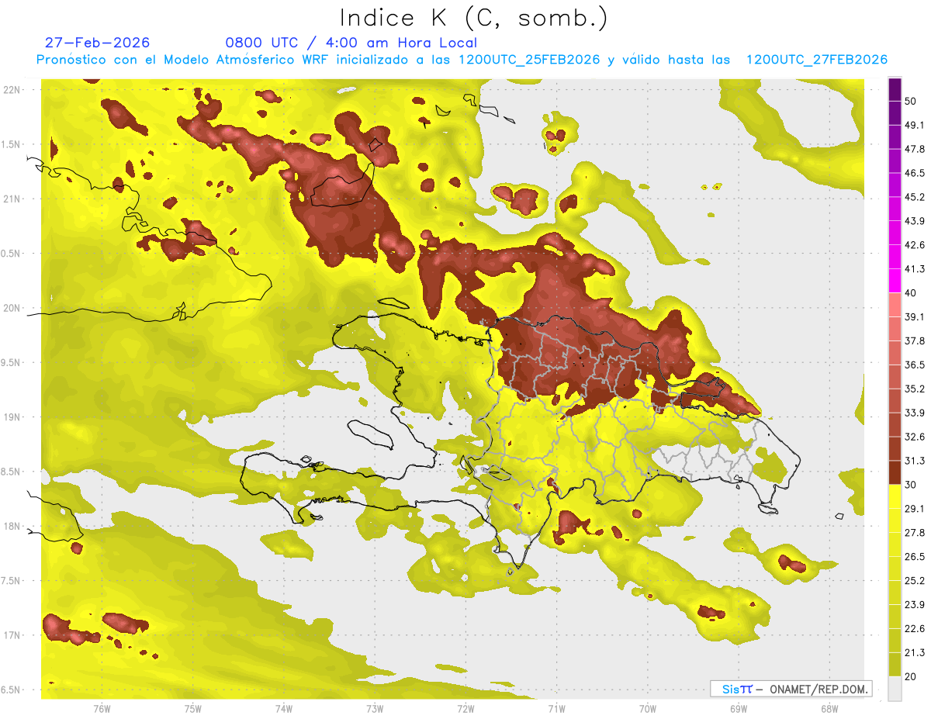Click the "75W" longitude label
The height and width of the screenshot is (719, 931).
click(x=193, y=708)
